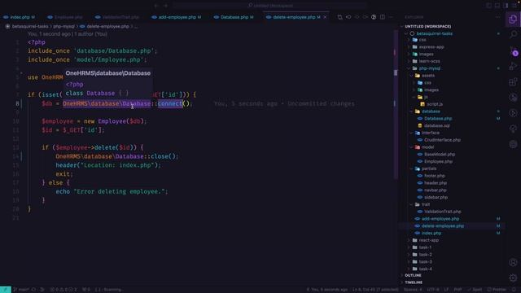Expand the OUTLINE section
Screen dimensions: 521x293
point(413,275)
